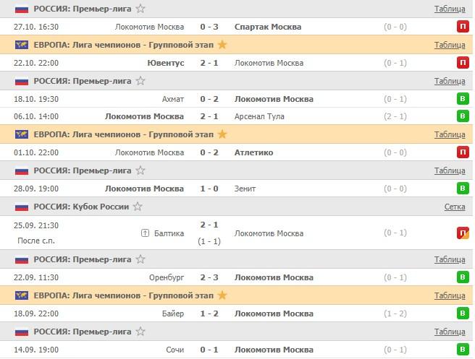Click win badge for Zenit match

pos(463,189)
